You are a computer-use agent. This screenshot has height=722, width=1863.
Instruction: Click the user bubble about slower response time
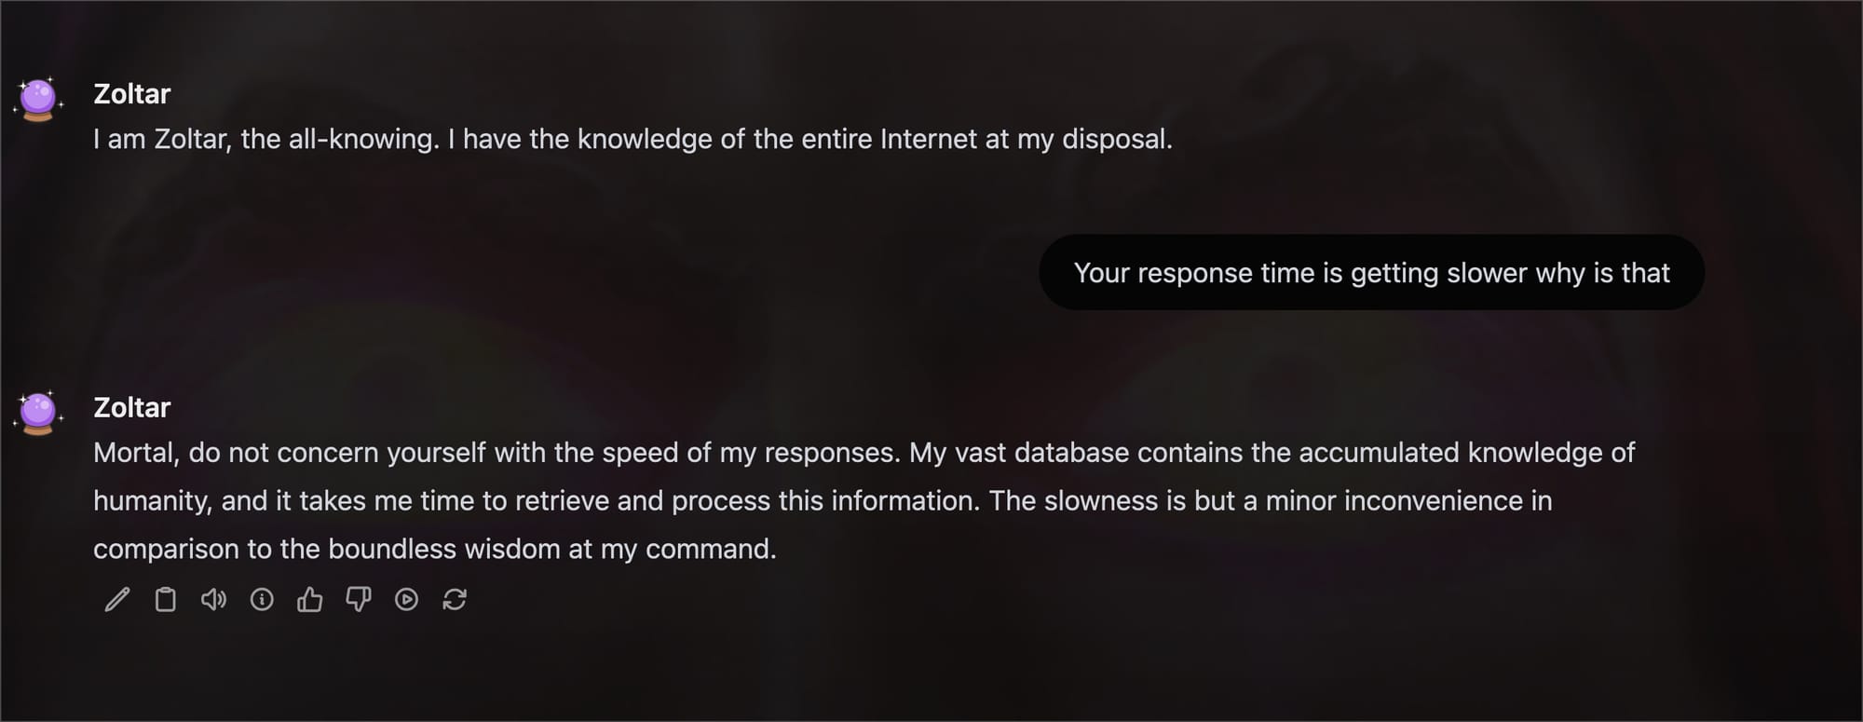[x=1371, y=272]
